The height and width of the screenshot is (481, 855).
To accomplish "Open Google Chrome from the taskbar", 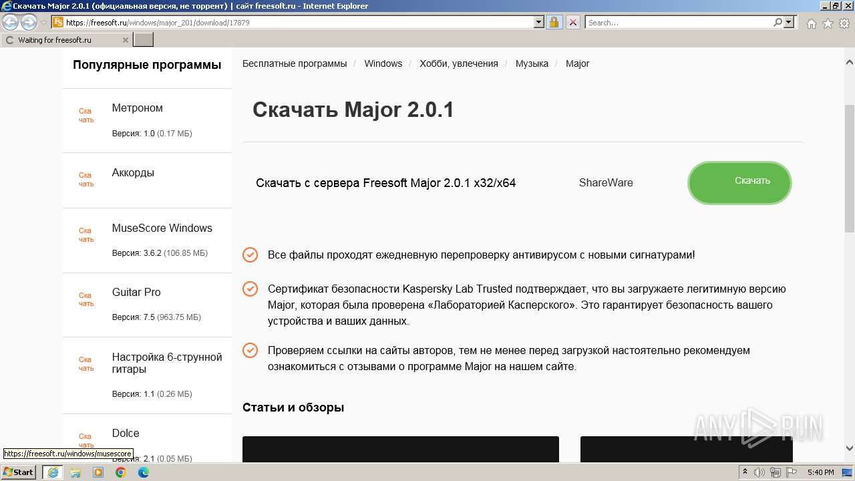I will [121, 472].
